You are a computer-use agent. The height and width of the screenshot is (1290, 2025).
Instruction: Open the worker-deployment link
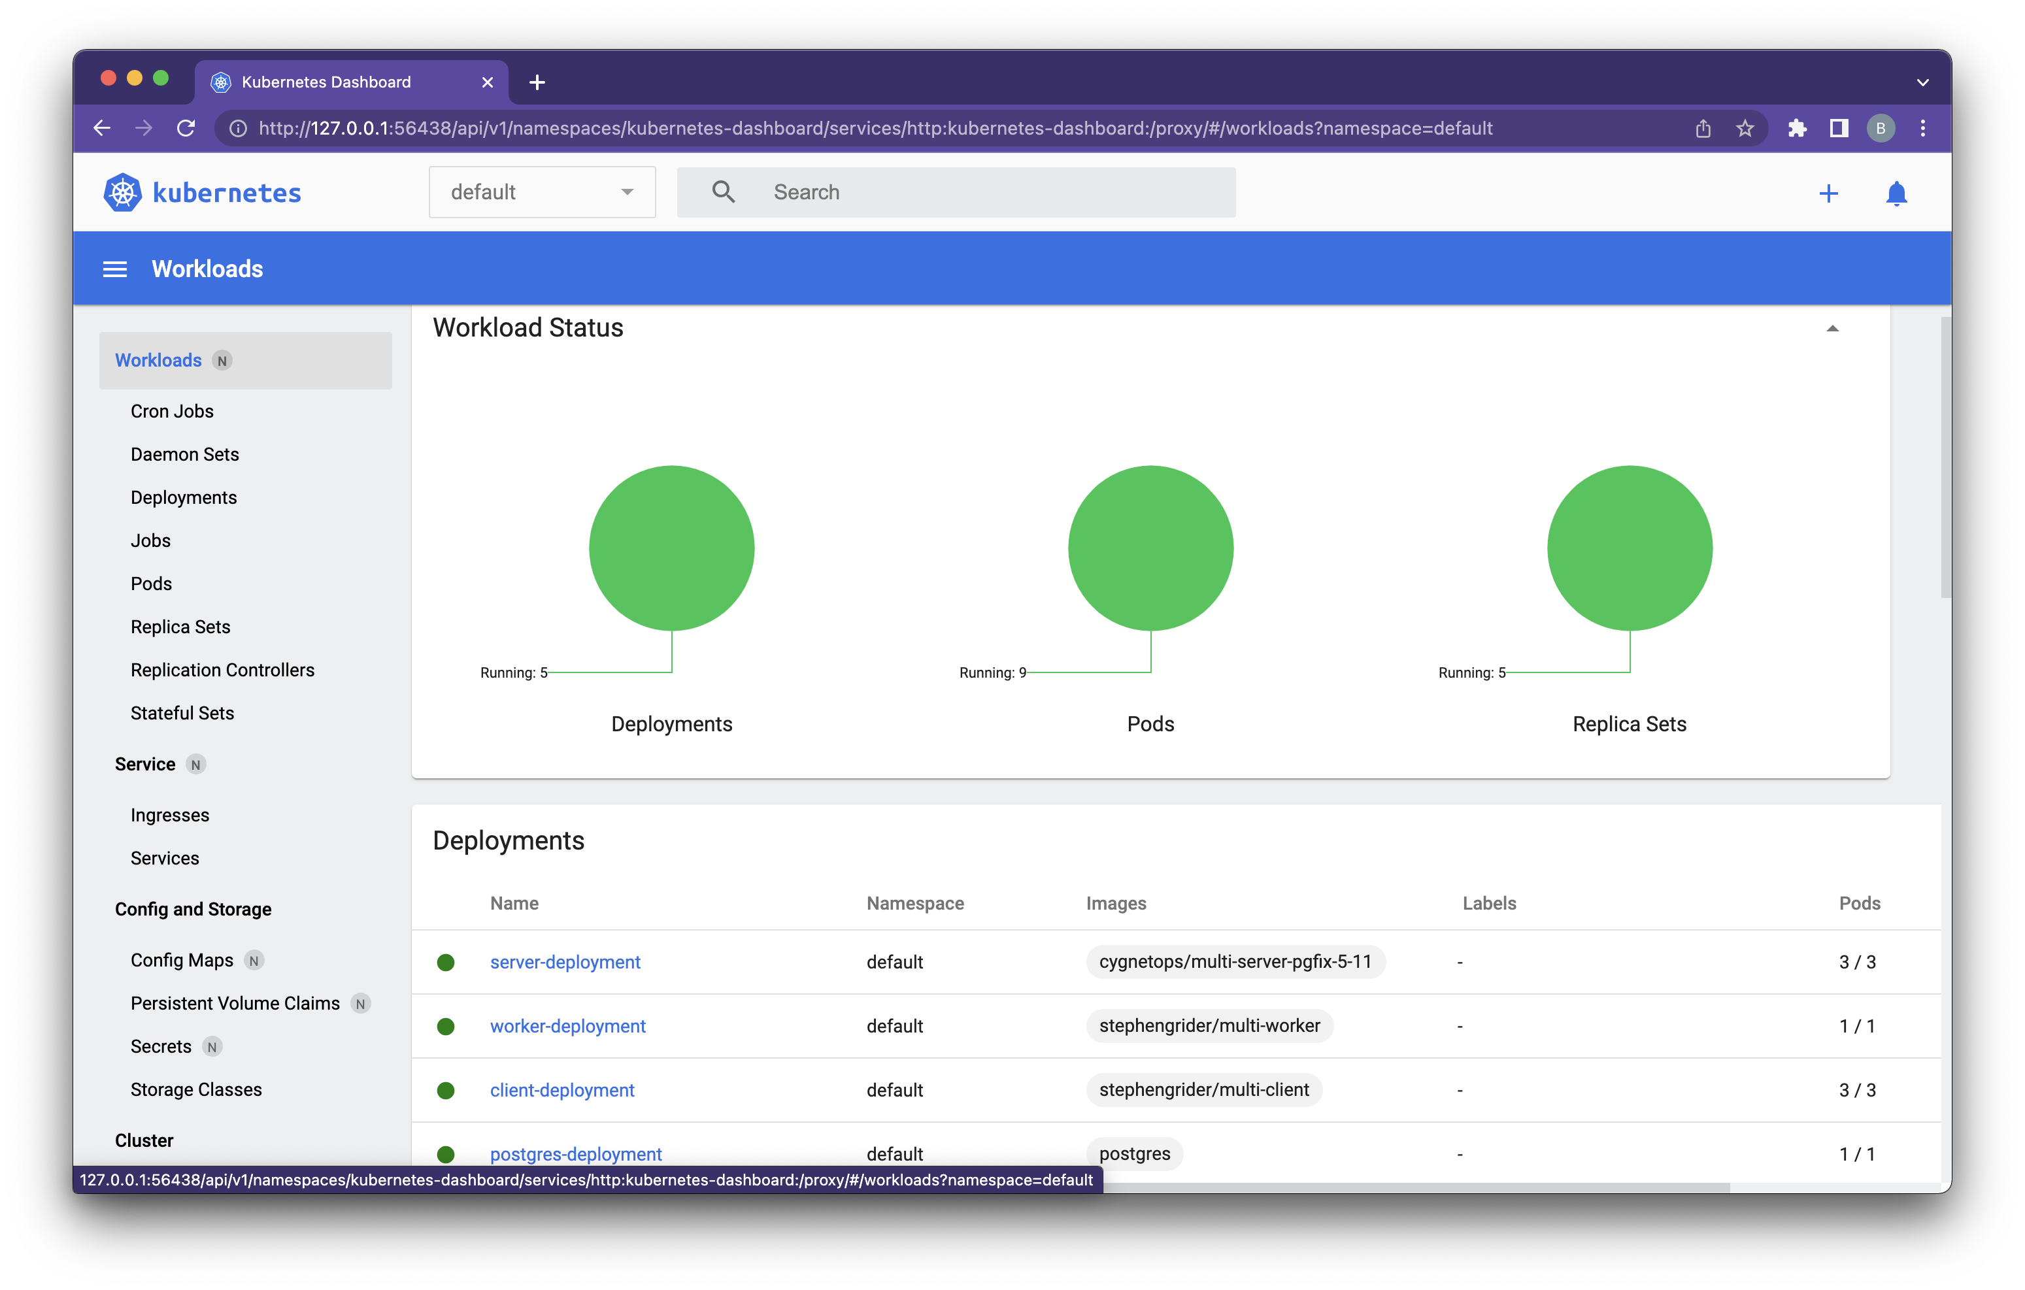point(567,1025)
